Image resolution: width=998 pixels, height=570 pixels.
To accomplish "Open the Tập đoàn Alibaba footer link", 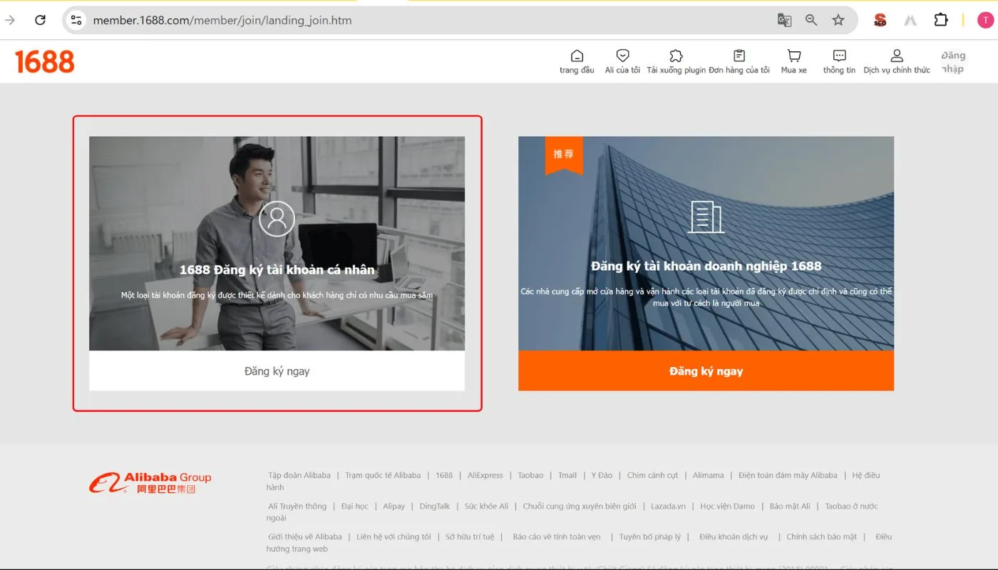I will click(299, 475).
